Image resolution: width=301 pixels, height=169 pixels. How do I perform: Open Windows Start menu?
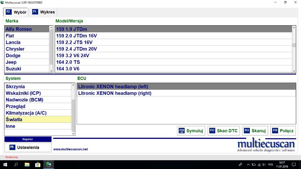(5, 164)
